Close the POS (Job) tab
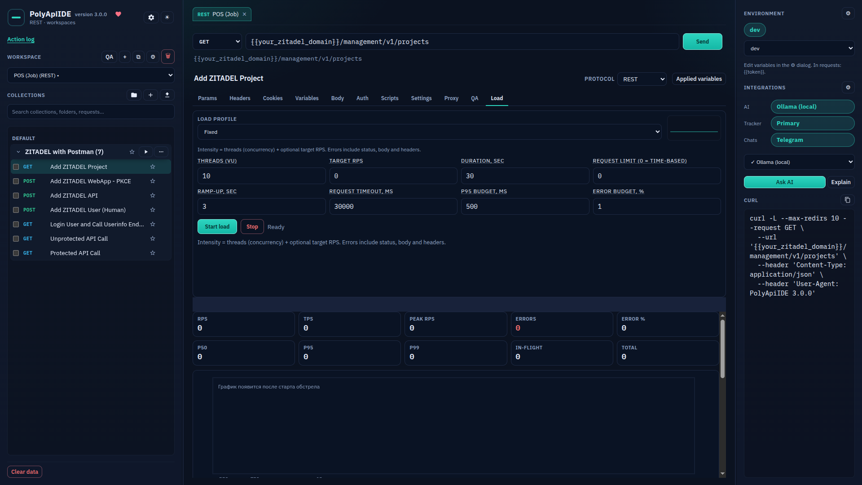862x485 pixels. pyautogui.click(x=244, y=14)
